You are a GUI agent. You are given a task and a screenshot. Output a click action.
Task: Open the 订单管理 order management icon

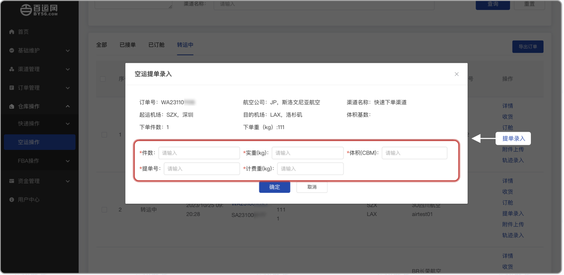[11, 88]
